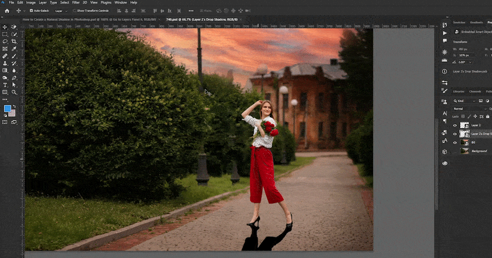
Task: Select the Pen tool
Action: coord(14,78)
